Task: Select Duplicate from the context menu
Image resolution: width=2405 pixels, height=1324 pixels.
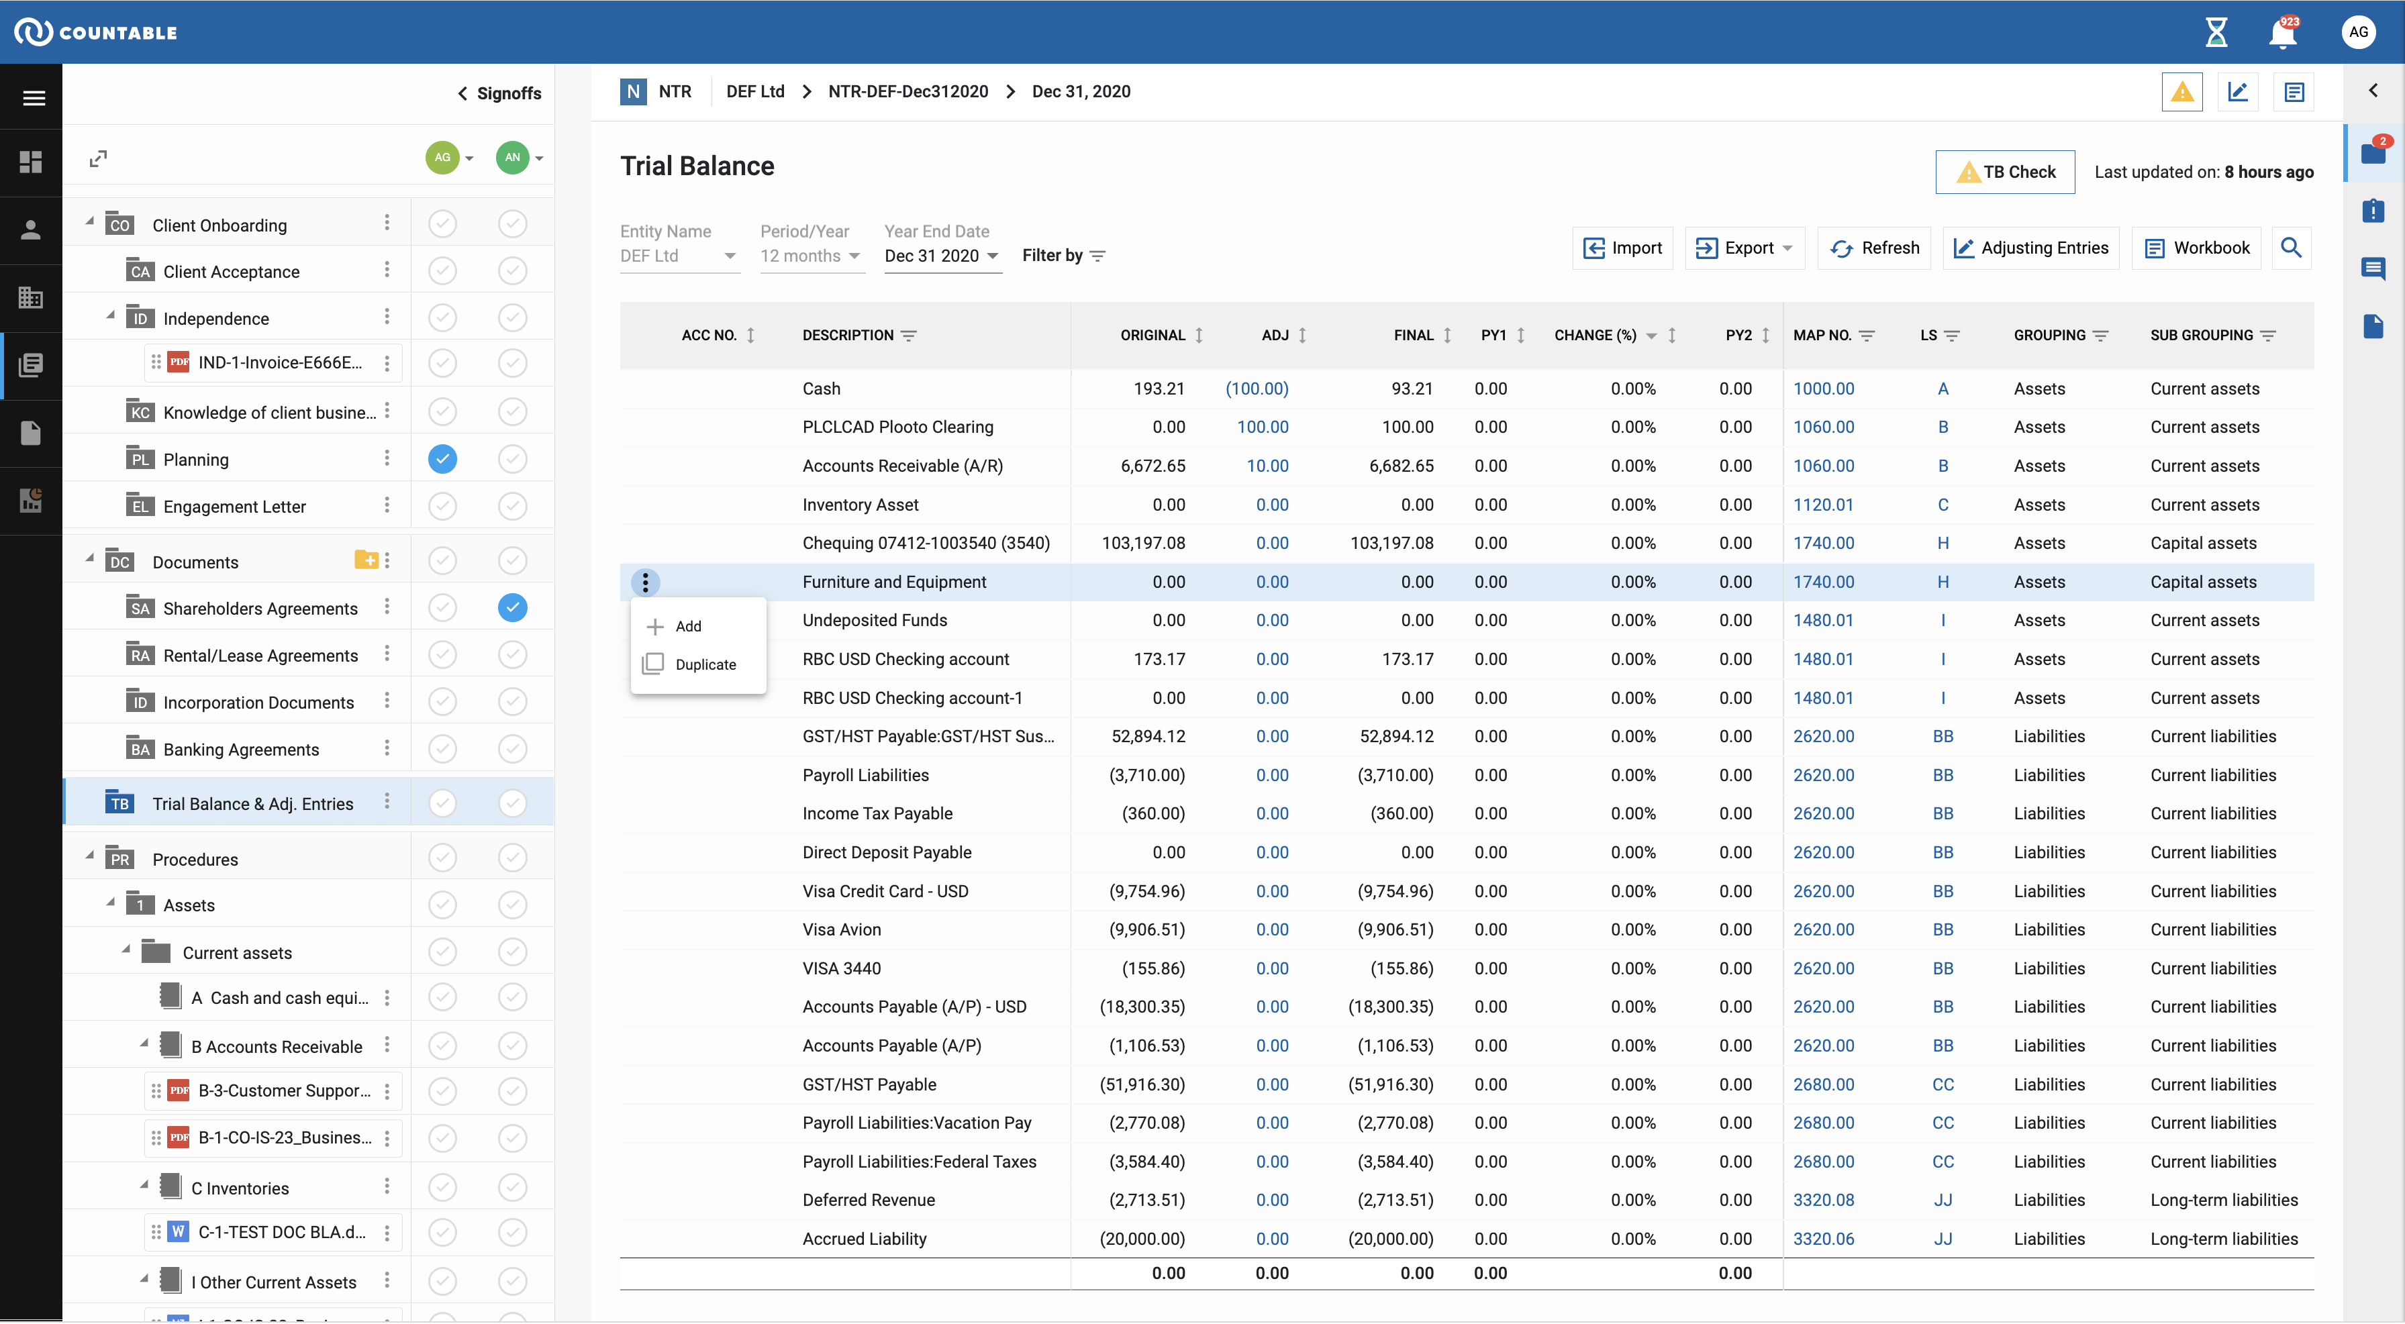Action: tap(705, 665)
